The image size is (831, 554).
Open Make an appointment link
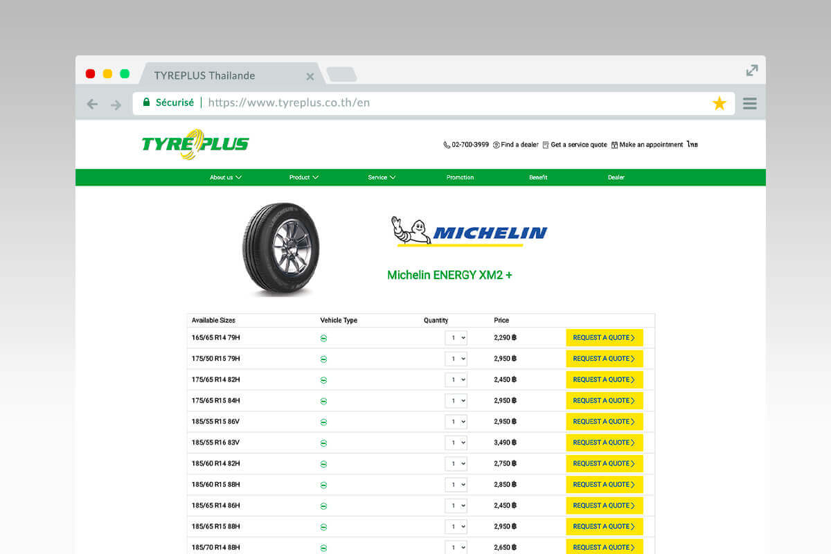coord(647,145)
